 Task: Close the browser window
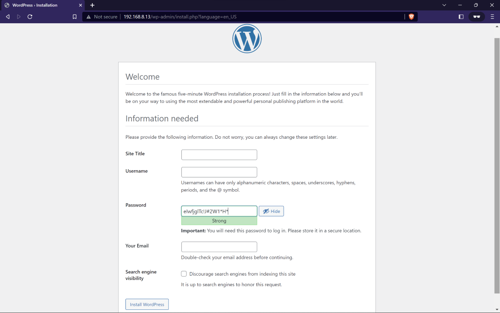492,5
